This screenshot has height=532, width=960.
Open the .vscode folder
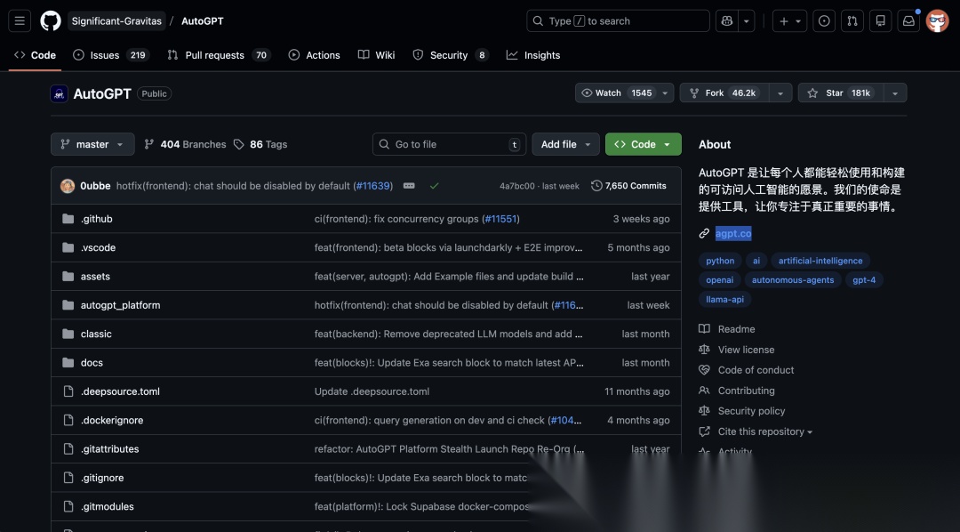[98, 247]
